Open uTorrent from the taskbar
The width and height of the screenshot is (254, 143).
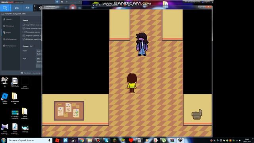point(164,140)
